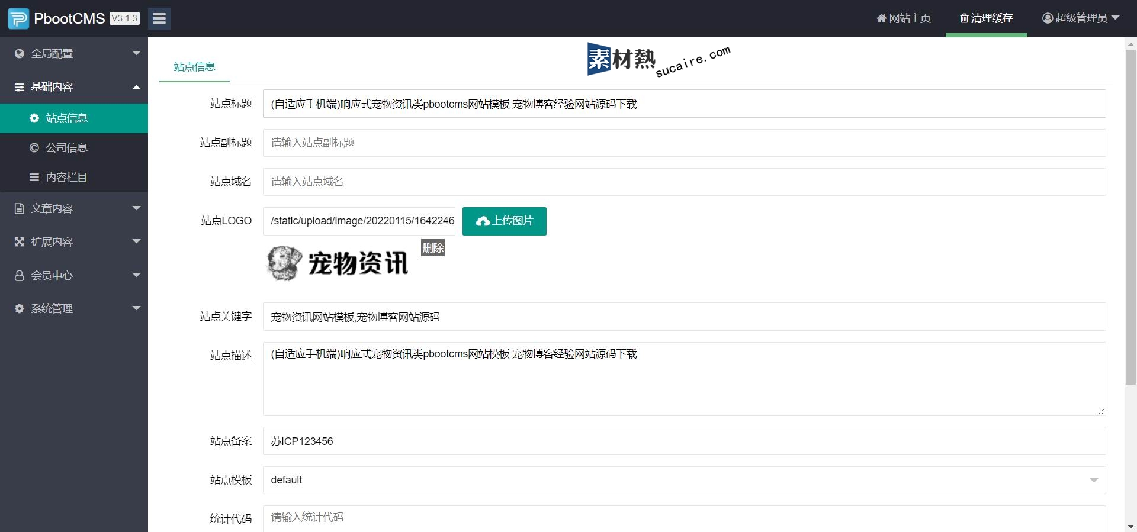Focus the 站点域名 input field
Image resolution: width=1137 pixels, height=532 pixels.
(684, 182)
